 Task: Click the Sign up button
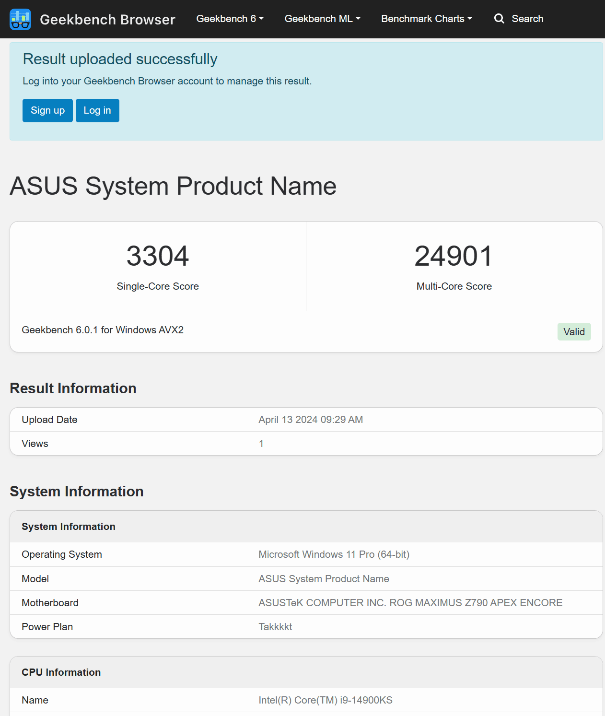[x=47, y=110]
